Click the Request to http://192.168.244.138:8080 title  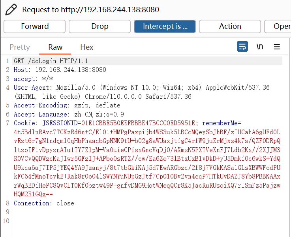[90, 9]
